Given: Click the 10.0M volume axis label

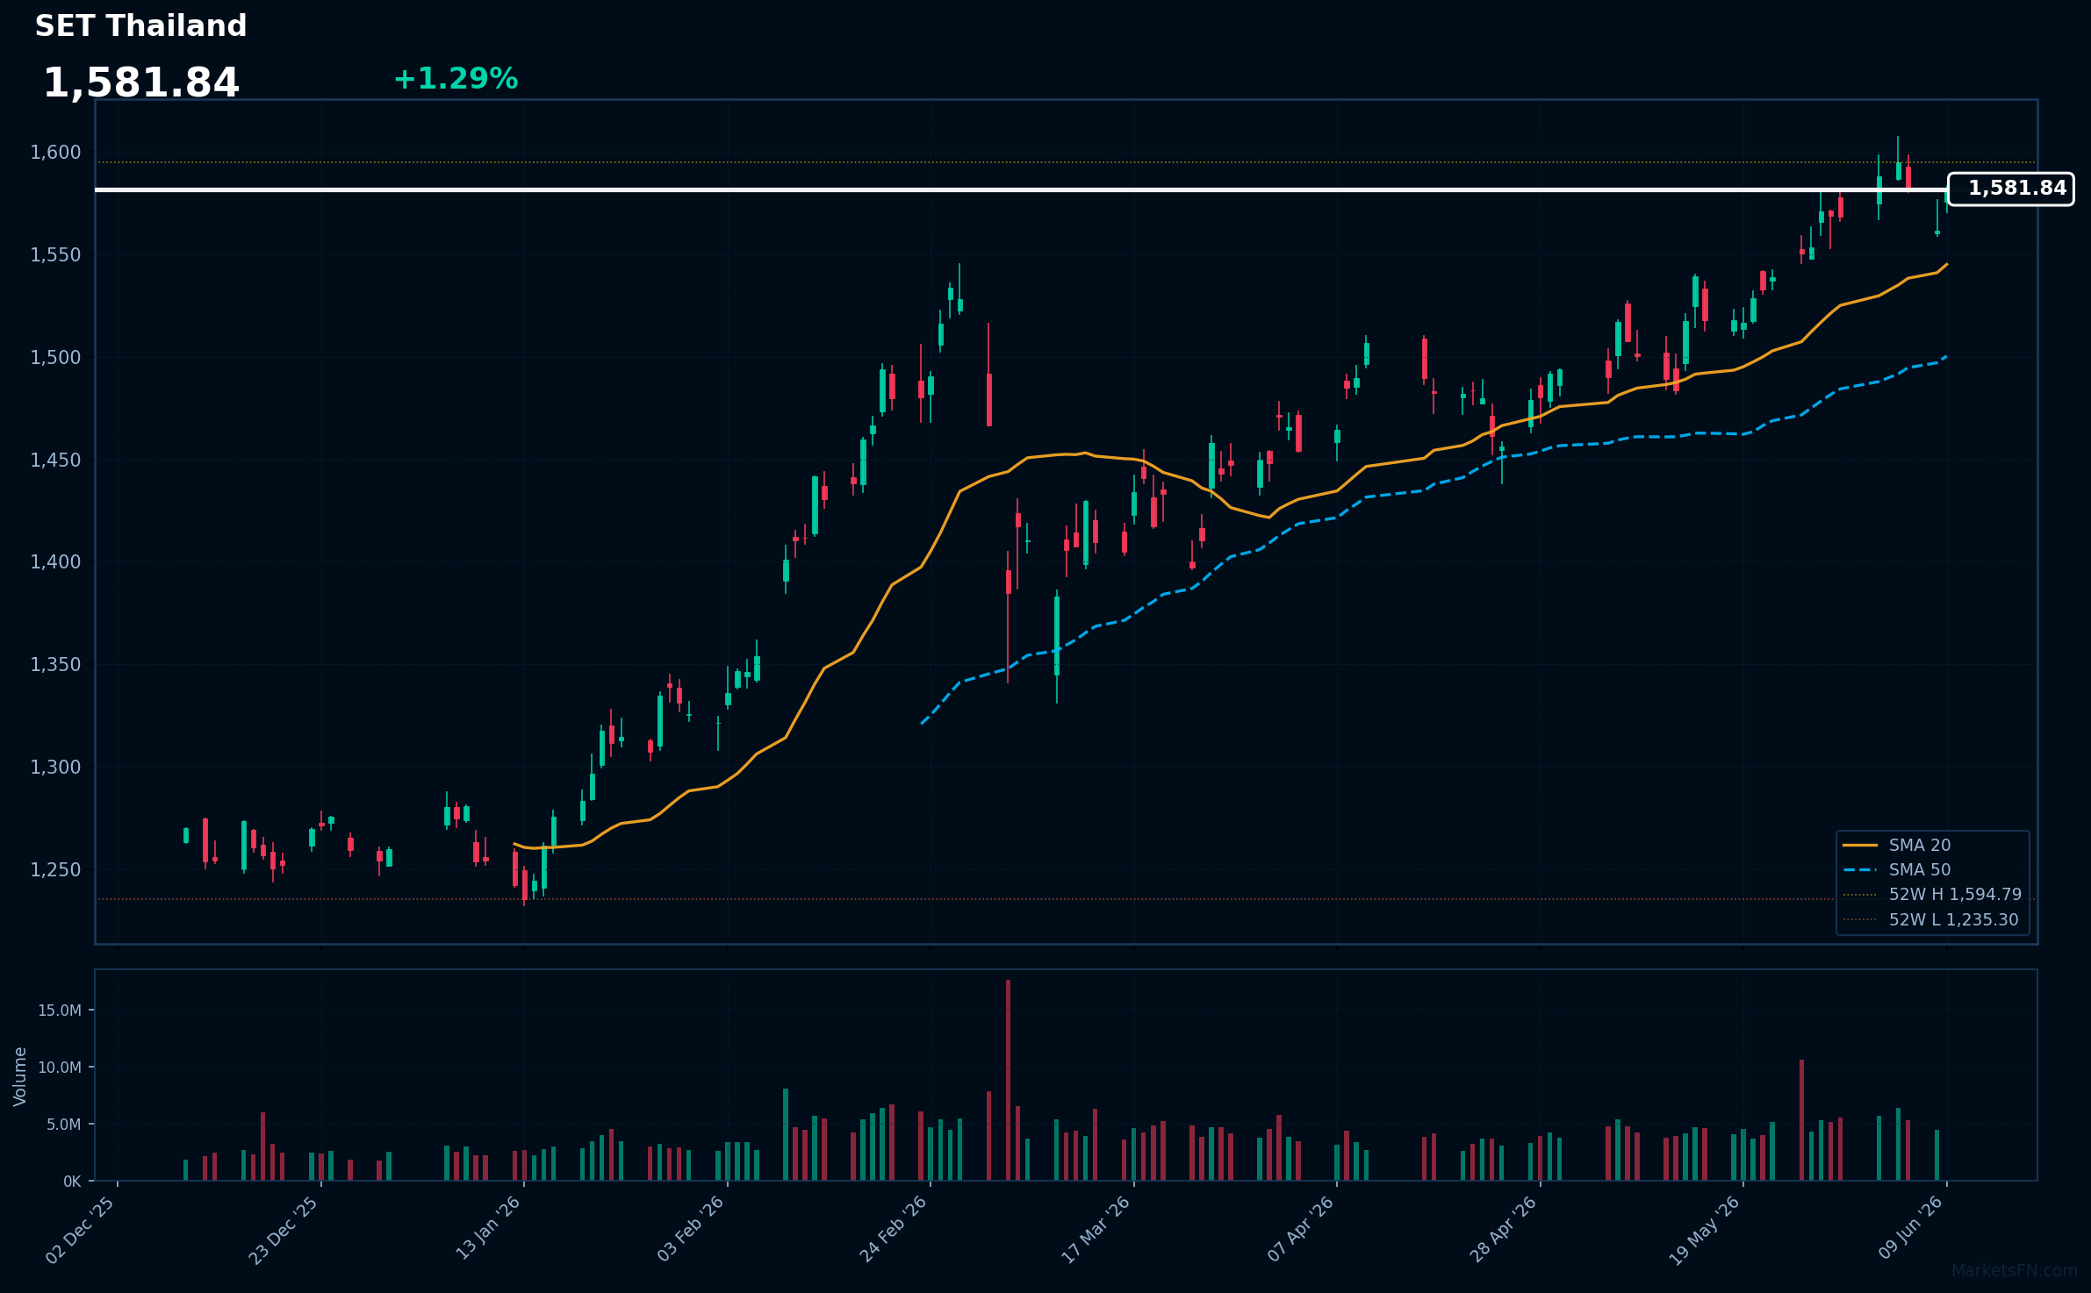Looking at the screenshot, I should pos(59,1068).
